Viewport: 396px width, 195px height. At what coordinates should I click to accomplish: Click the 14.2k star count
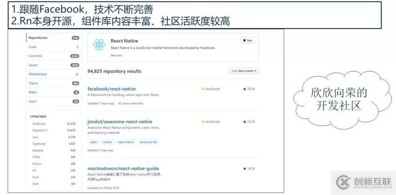pyautogui.click(x=249, y=168)
